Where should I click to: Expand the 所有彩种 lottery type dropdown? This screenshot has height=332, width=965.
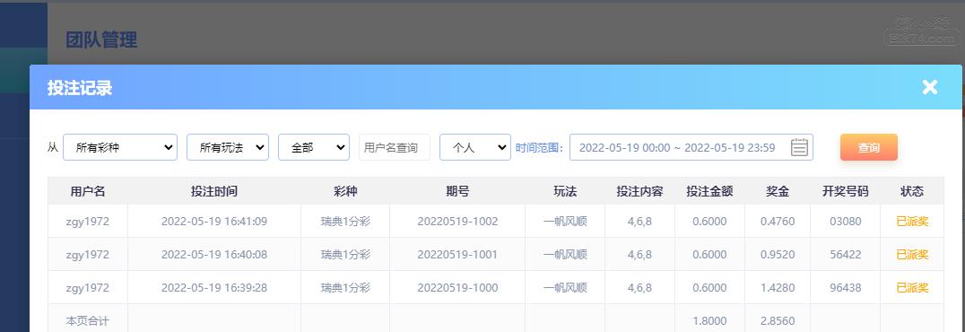click(x=120, y=147)
